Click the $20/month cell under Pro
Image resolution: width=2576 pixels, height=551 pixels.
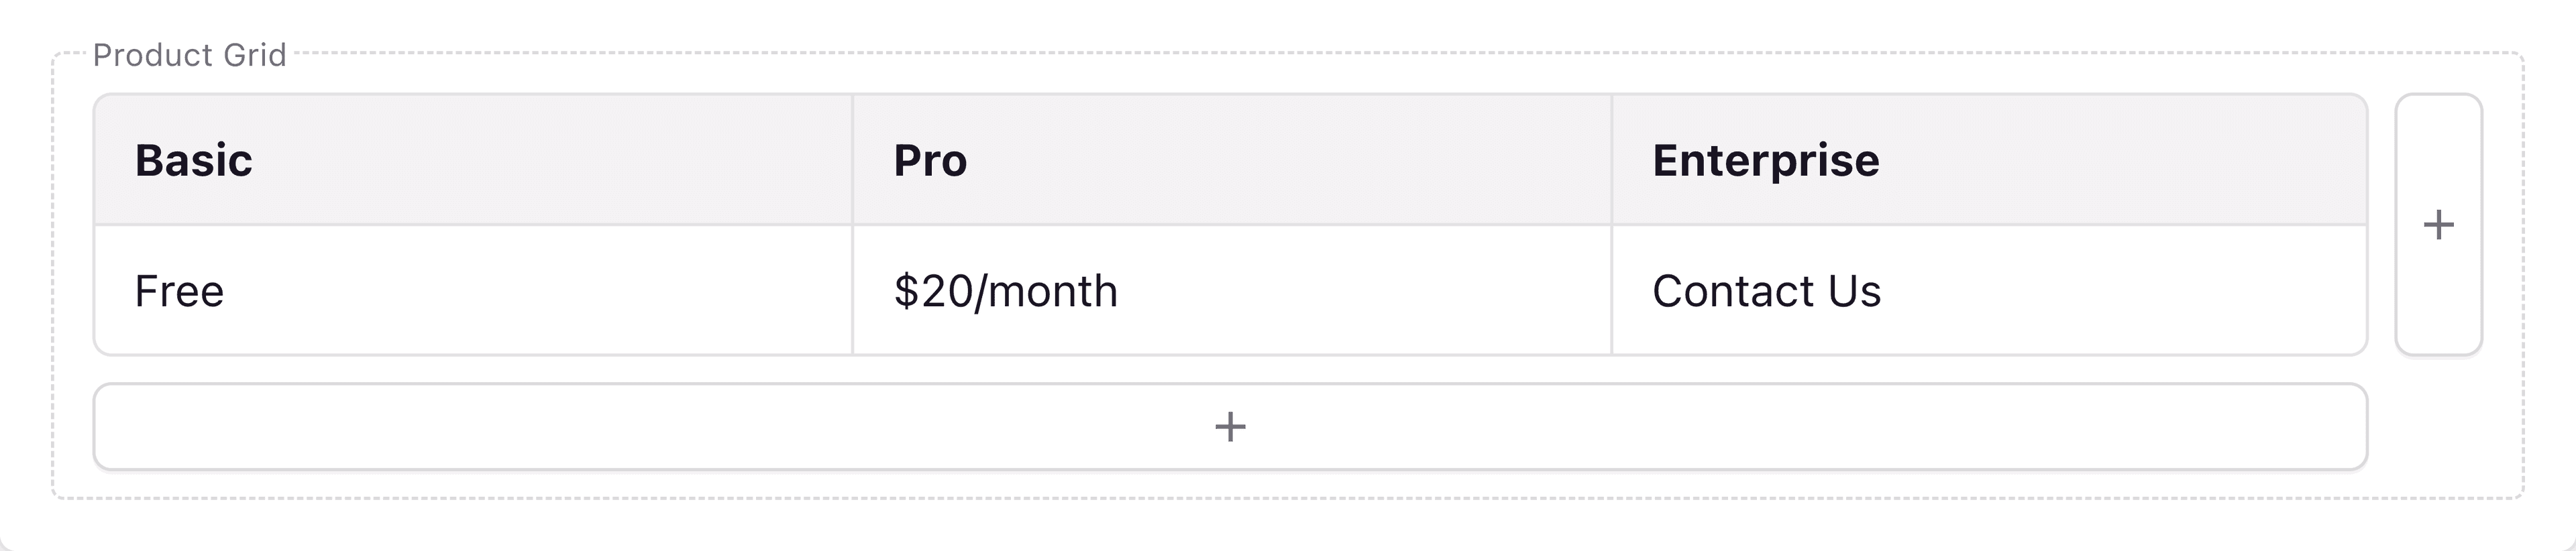click(x=1006, y=292)
